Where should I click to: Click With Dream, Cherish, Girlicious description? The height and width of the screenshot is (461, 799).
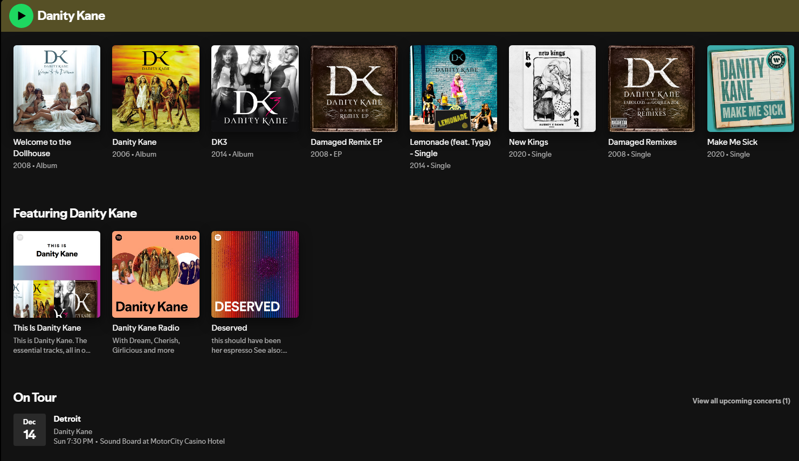(x=146, y=345)
